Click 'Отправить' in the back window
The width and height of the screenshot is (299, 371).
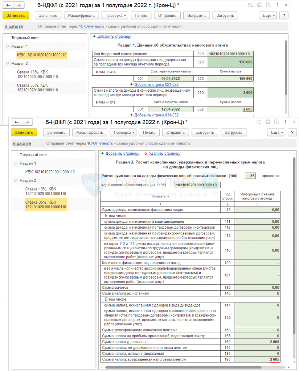pyautogui.click(x=167, y=15)
